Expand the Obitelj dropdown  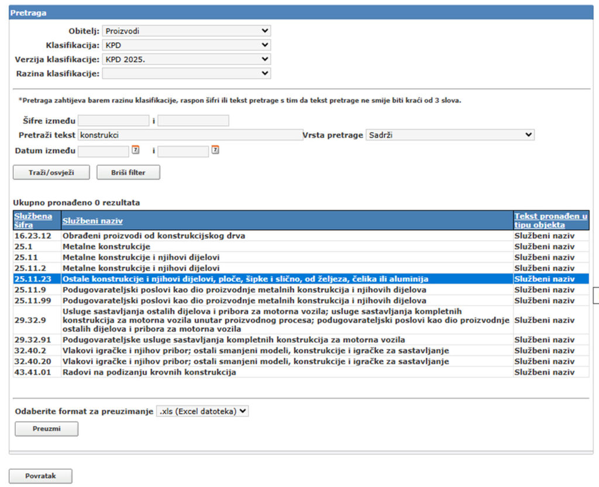186,31
